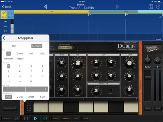
Task: Select Alt2 arpeggio type
Action: (42, 54)
